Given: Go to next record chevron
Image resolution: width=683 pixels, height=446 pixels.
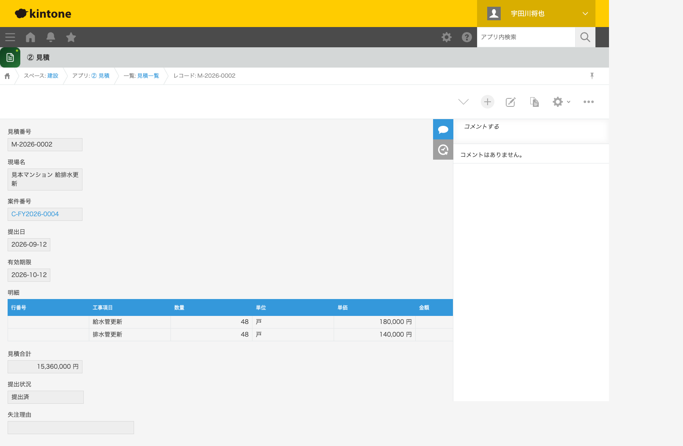Looking at the screenshot, I should [464, 102].
